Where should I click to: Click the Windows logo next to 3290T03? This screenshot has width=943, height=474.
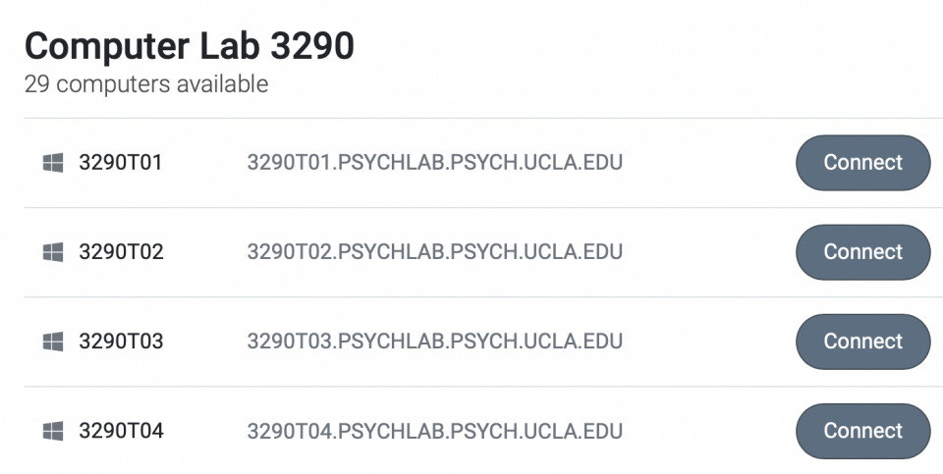coord(53,342)
